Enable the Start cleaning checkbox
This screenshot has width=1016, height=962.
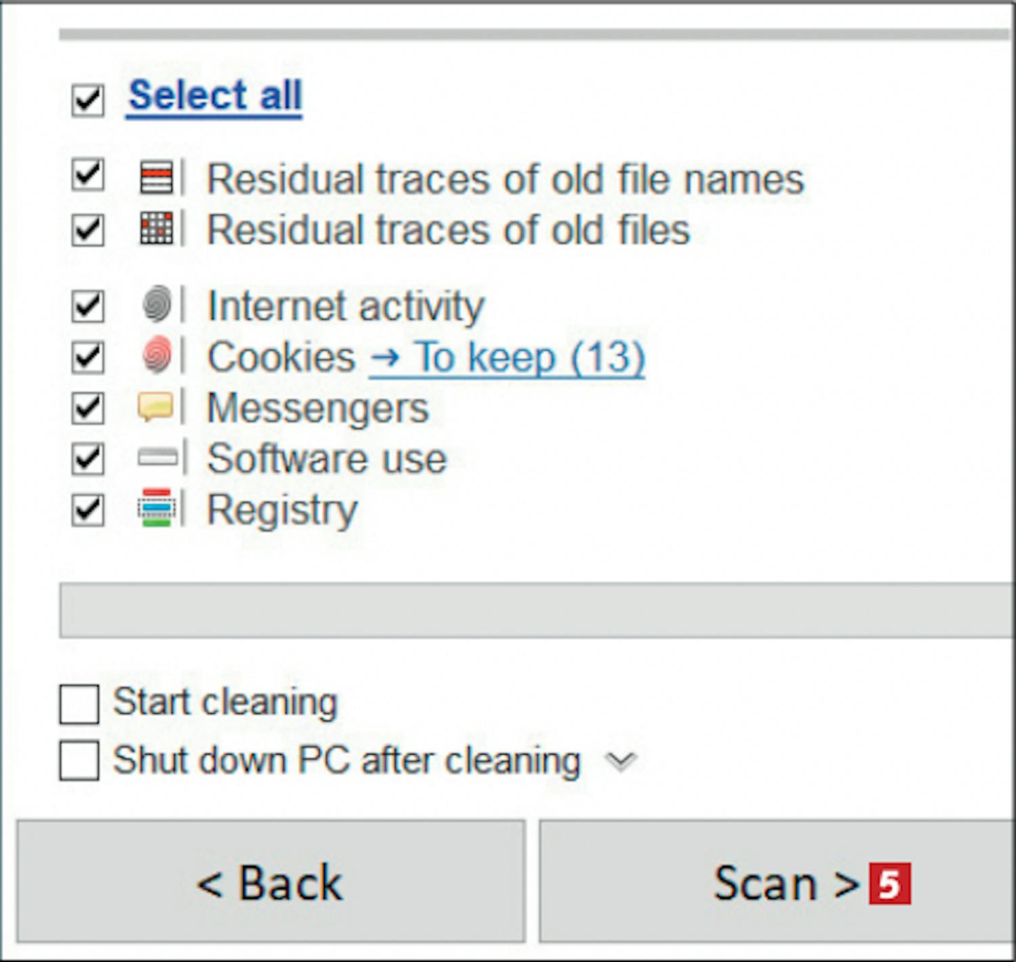click(x=79, y=704)
